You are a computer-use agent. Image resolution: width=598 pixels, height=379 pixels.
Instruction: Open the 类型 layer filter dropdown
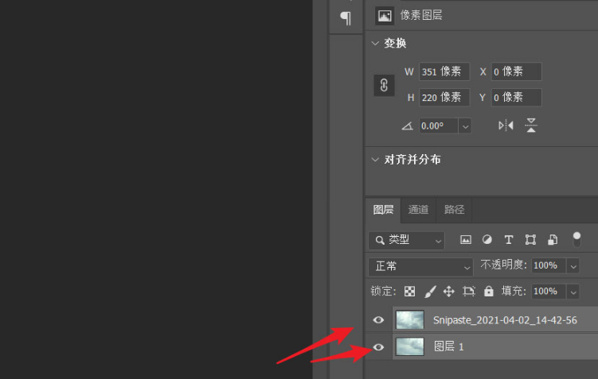point(407,241)
